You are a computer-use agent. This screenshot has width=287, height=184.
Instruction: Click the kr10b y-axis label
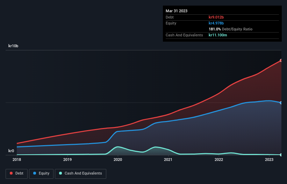pos(13,46)
